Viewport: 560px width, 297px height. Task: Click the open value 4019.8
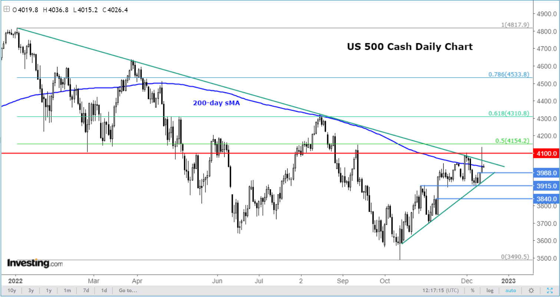point(27,10)
